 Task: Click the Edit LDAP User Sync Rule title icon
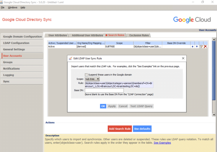click(x=71, y=58)
